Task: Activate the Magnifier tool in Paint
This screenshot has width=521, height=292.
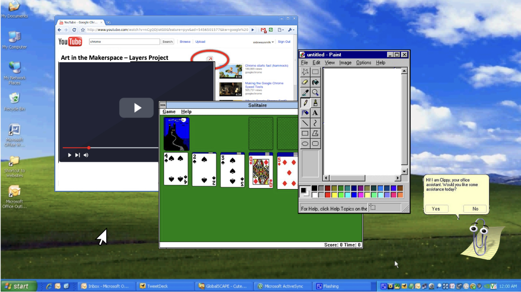Action: pos(315,92)
